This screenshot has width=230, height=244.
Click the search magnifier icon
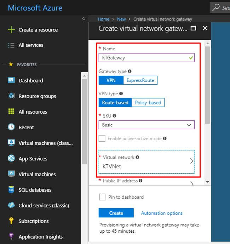tap(216, 7)
